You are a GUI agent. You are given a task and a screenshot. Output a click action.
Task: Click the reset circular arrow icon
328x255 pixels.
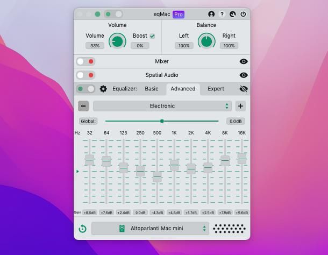tap(82, 229)
